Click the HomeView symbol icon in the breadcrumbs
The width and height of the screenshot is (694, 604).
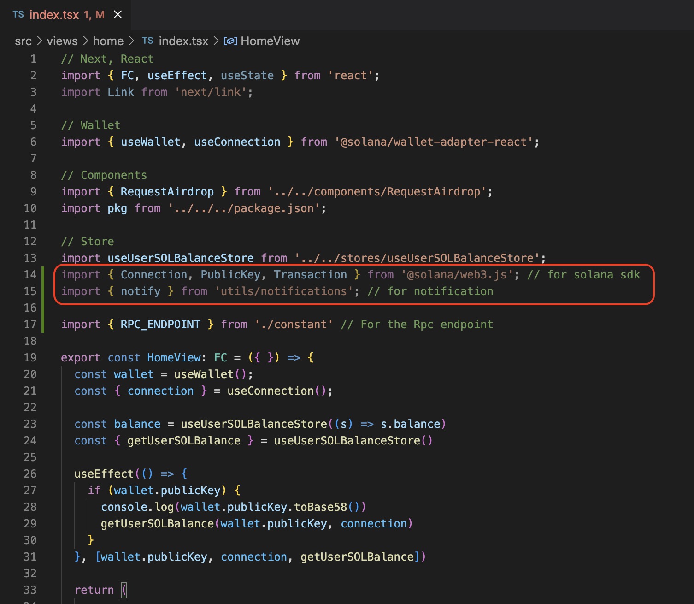click(230, 41)
